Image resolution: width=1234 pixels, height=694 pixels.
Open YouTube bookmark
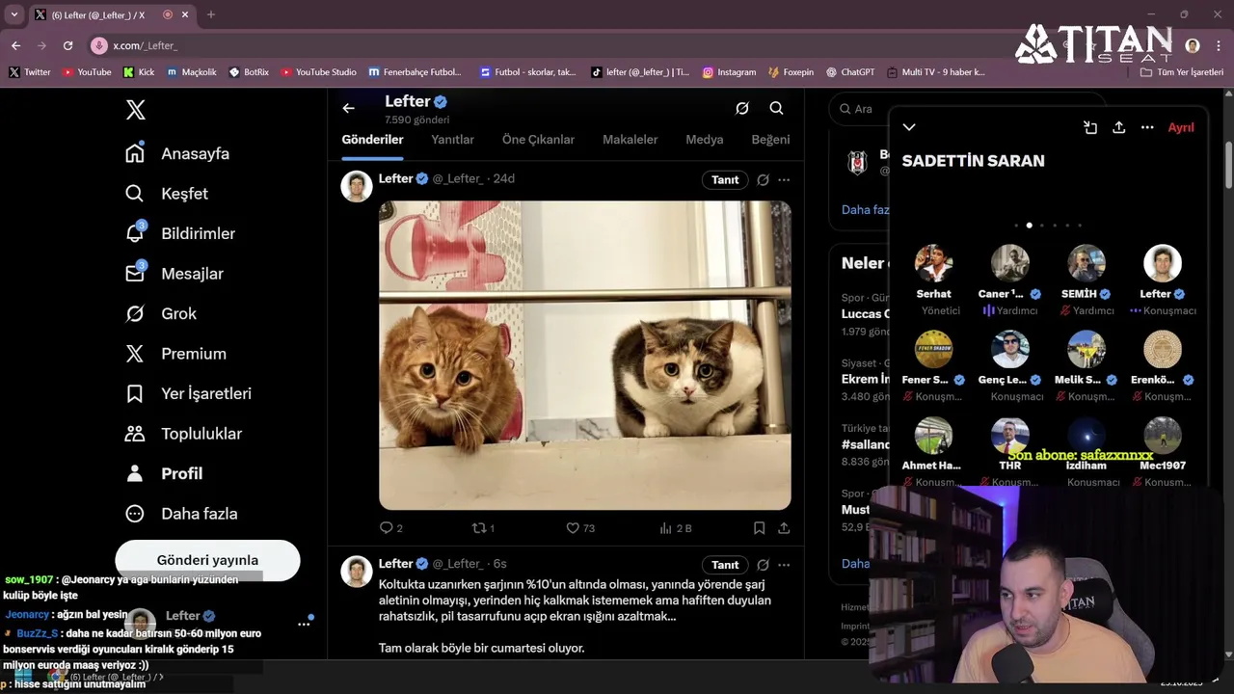pos(87,72)
